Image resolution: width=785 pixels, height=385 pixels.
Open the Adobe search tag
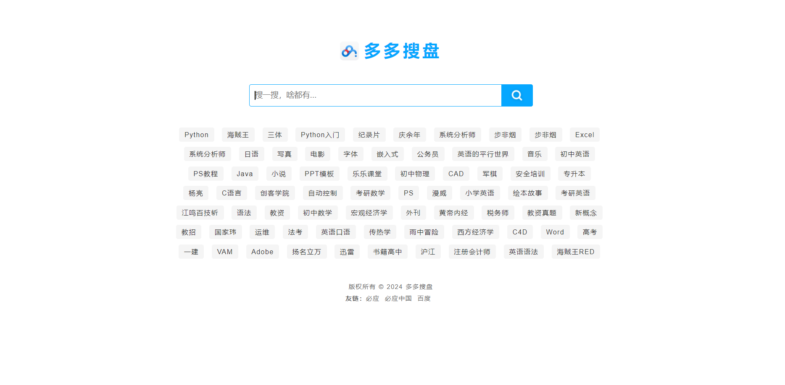coord(262,252)
